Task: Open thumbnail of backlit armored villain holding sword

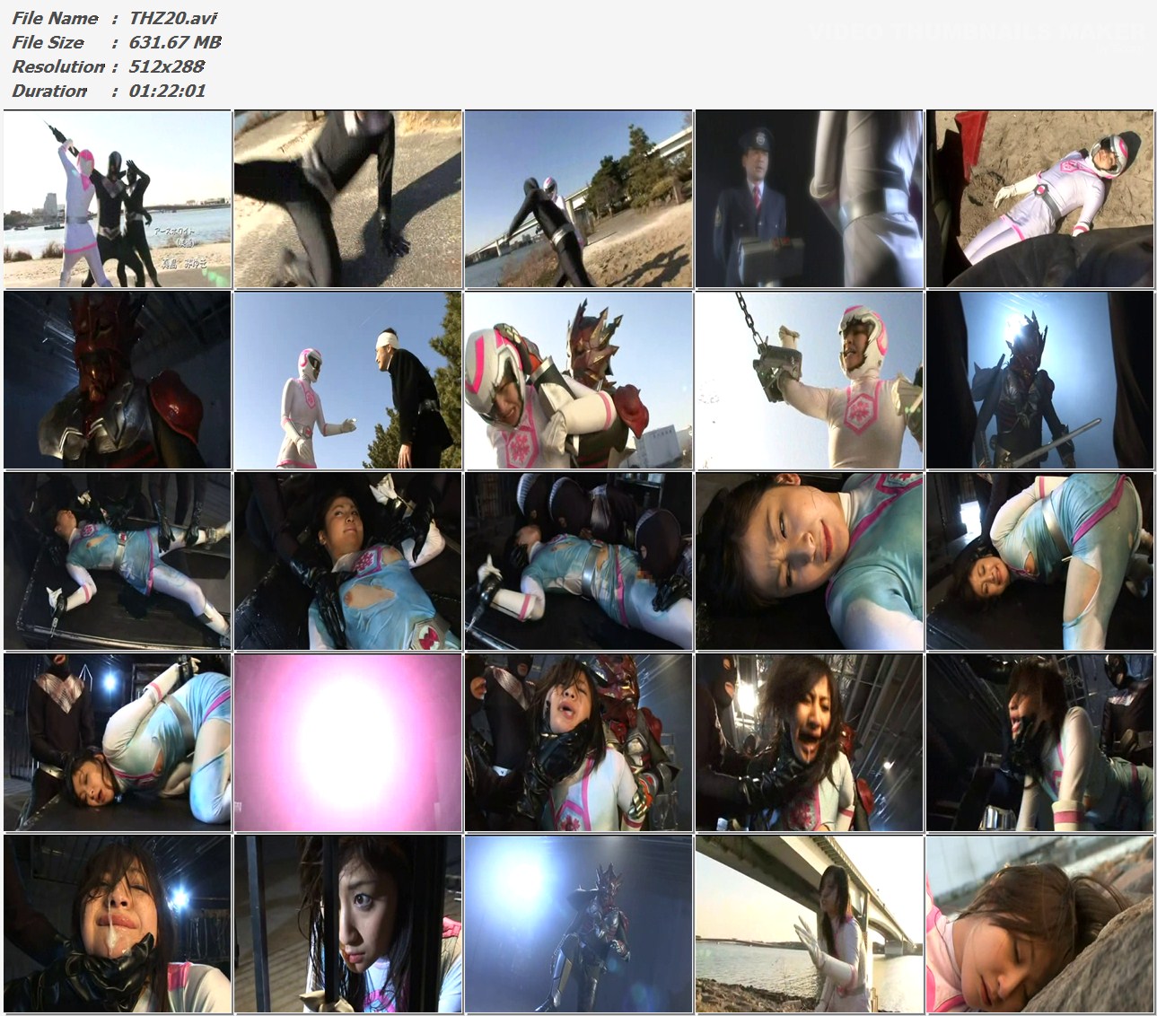Action: click(1040, 380)
